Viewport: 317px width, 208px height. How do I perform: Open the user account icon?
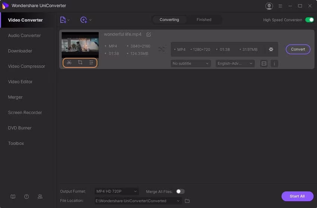point(269,6)
